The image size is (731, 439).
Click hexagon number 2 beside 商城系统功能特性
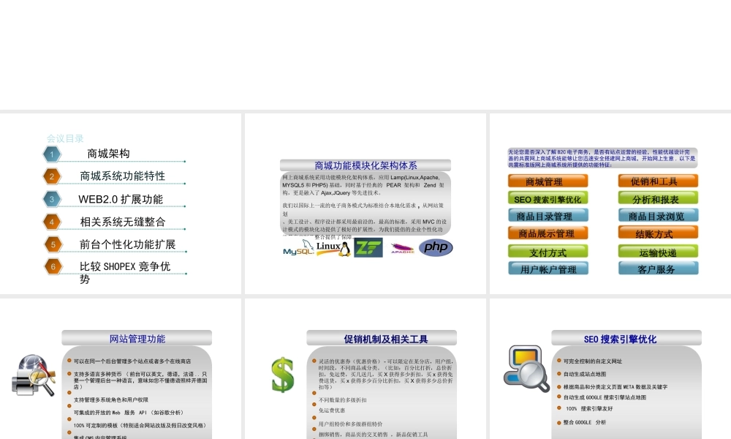click(52, 176)
